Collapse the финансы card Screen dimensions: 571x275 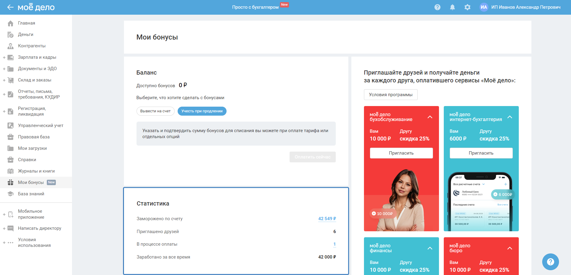click(x=430, y=248)
